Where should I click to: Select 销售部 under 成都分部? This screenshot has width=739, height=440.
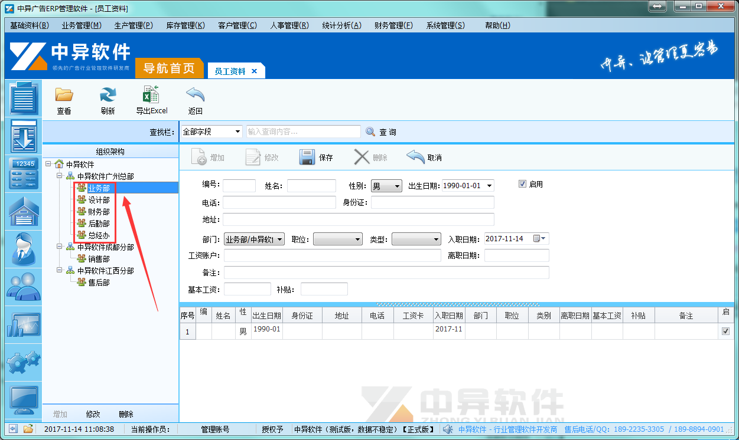coord(99,259)
